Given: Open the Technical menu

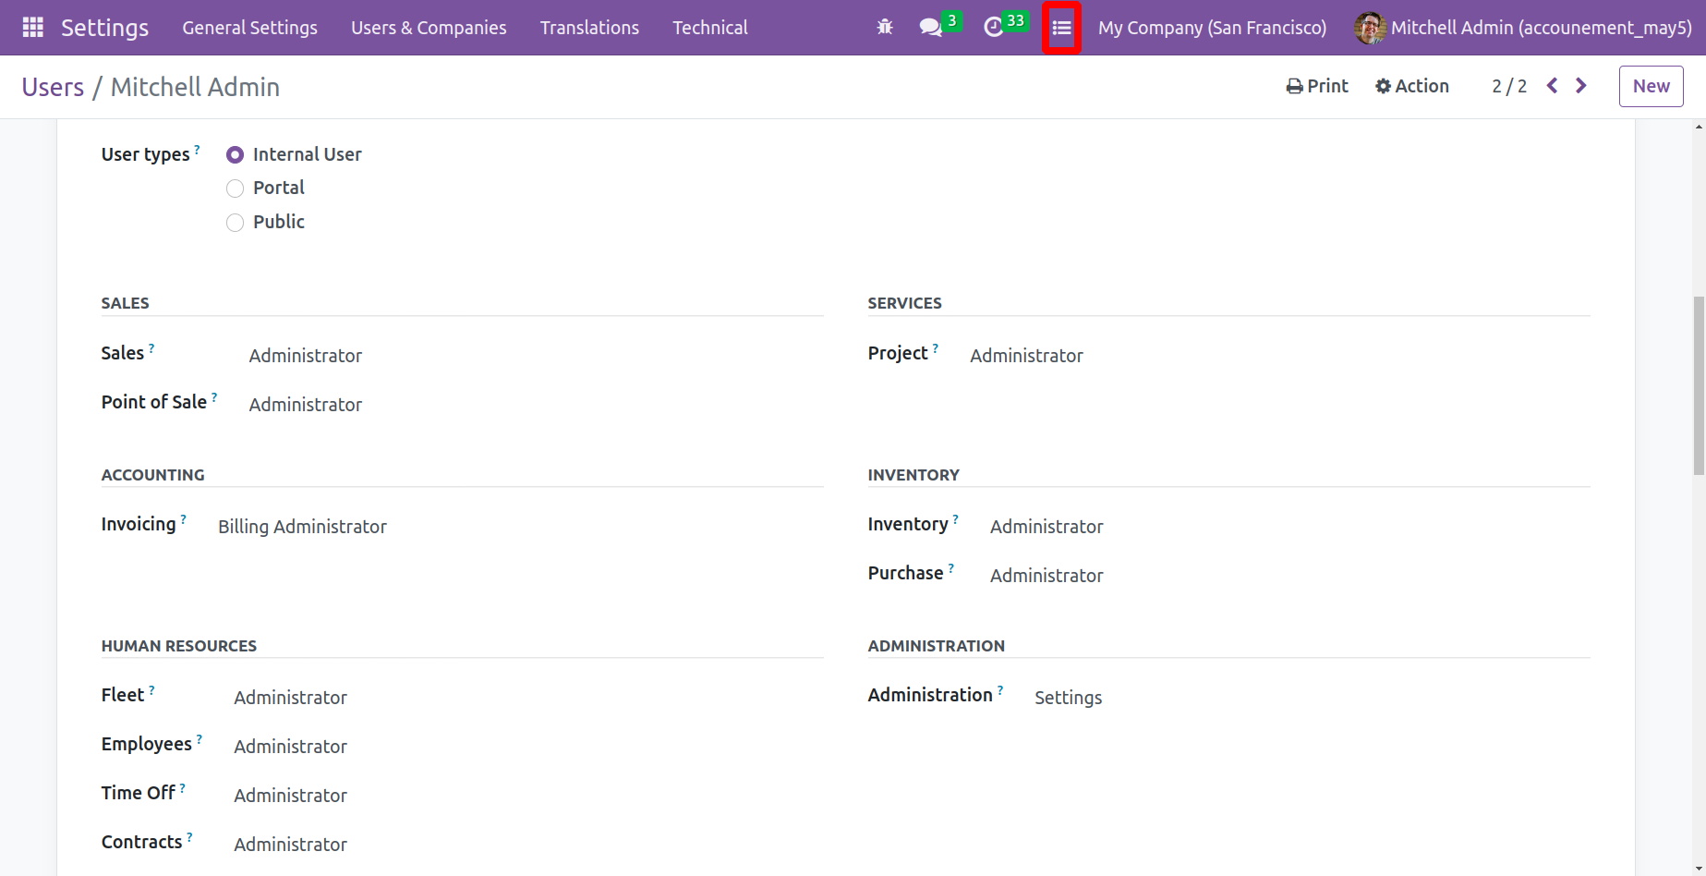Looking at the screenshot, I should [x=709, y=28].
